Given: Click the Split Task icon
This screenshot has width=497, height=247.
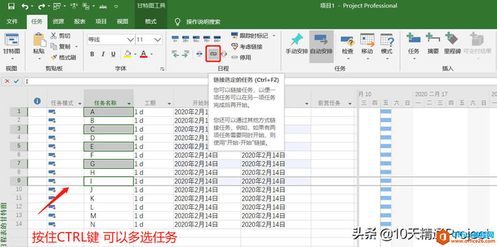Looking at the screenshot, I should [200, 55].
